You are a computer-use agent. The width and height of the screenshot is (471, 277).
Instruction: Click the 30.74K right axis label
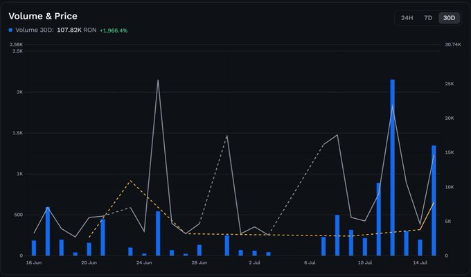tap(453, 44)
